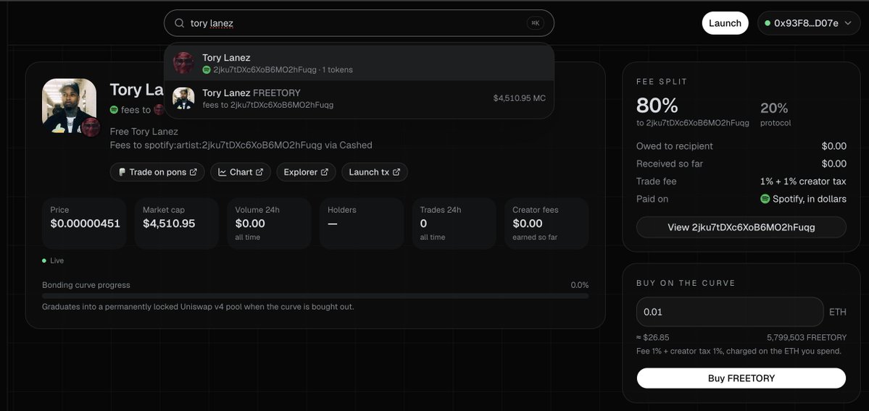Click the Spotify icon in Paid on row
This screenshot has width=869, height=411.
[765, 198]
